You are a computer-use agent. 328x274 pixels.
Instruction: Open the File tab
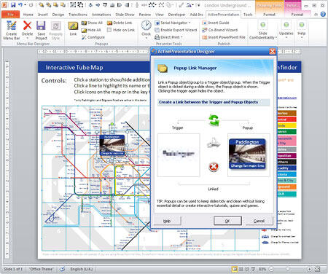[10, 15]
